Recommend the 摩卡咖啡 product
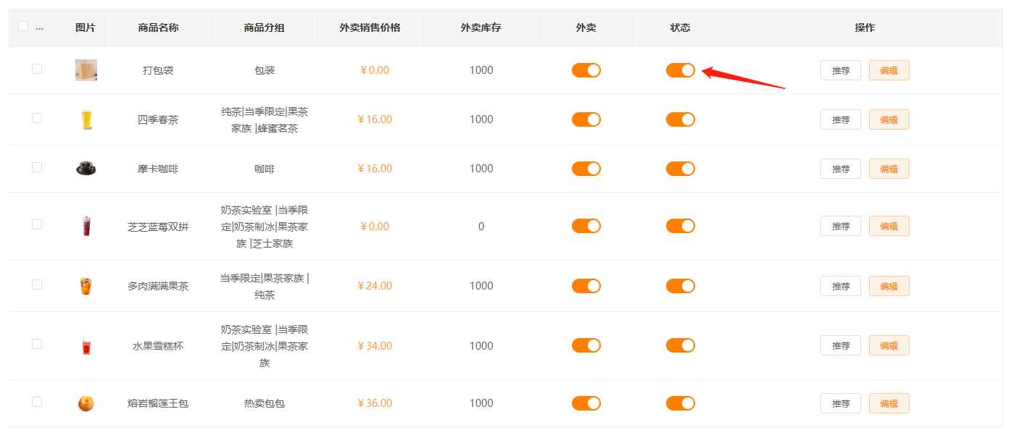 pyautogui.click(x=841, y=169)
